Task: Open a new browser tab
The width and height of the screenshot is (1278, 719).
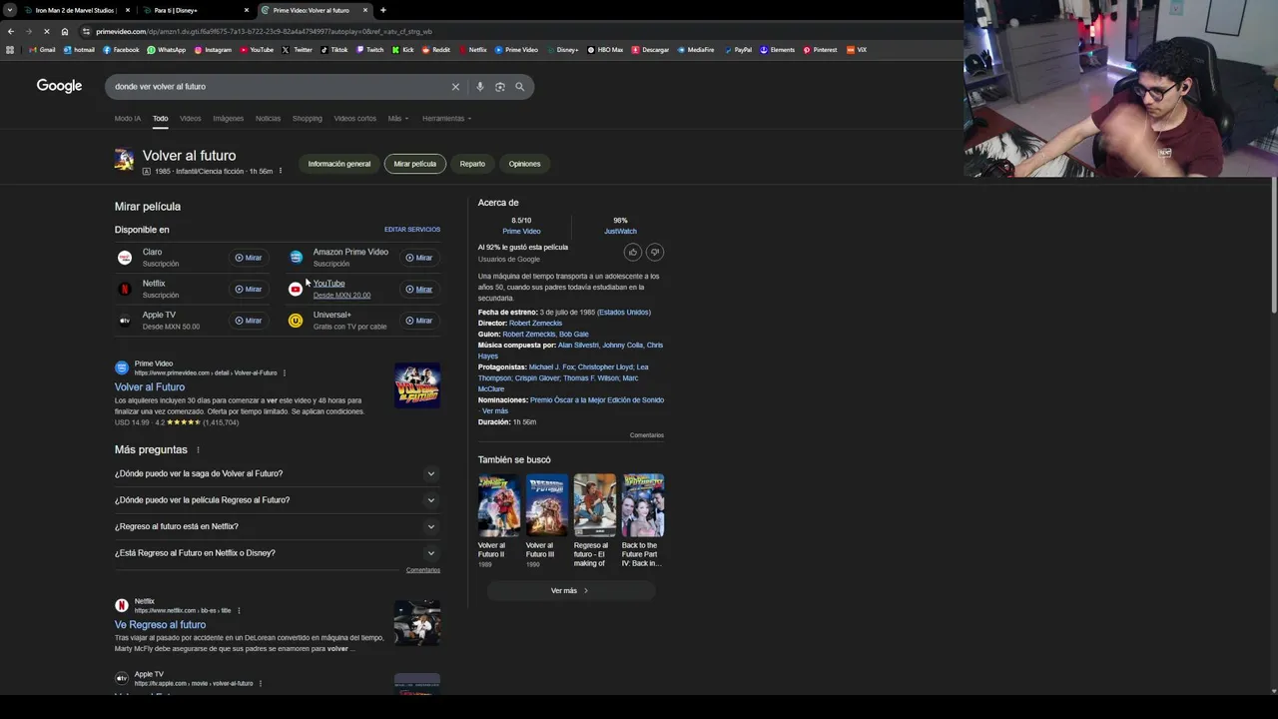Action: (x=383, y=10)
